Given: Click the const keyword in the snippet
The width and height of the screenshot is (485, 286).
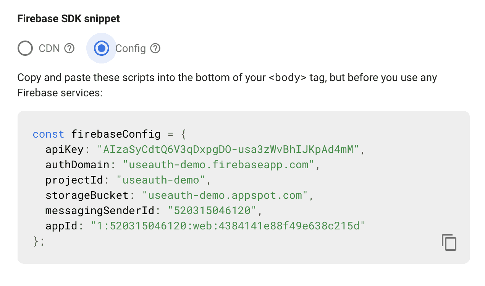Looking at the screenshot, I should 48,134.
